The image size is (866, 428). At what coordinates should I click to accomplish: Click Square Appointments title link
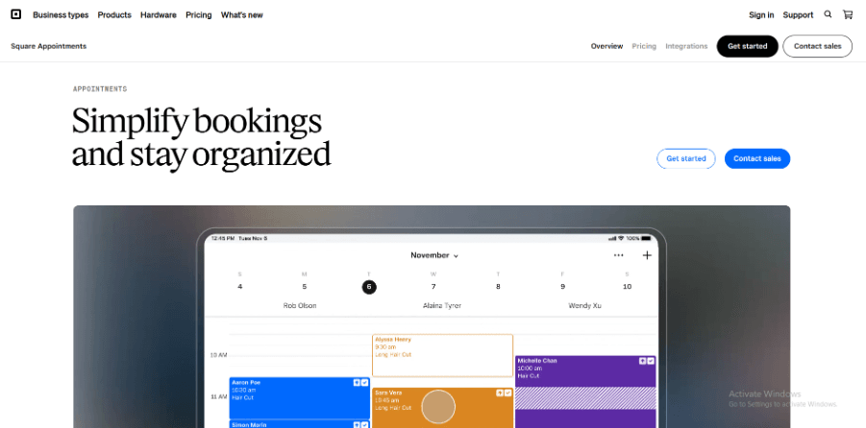49,46
